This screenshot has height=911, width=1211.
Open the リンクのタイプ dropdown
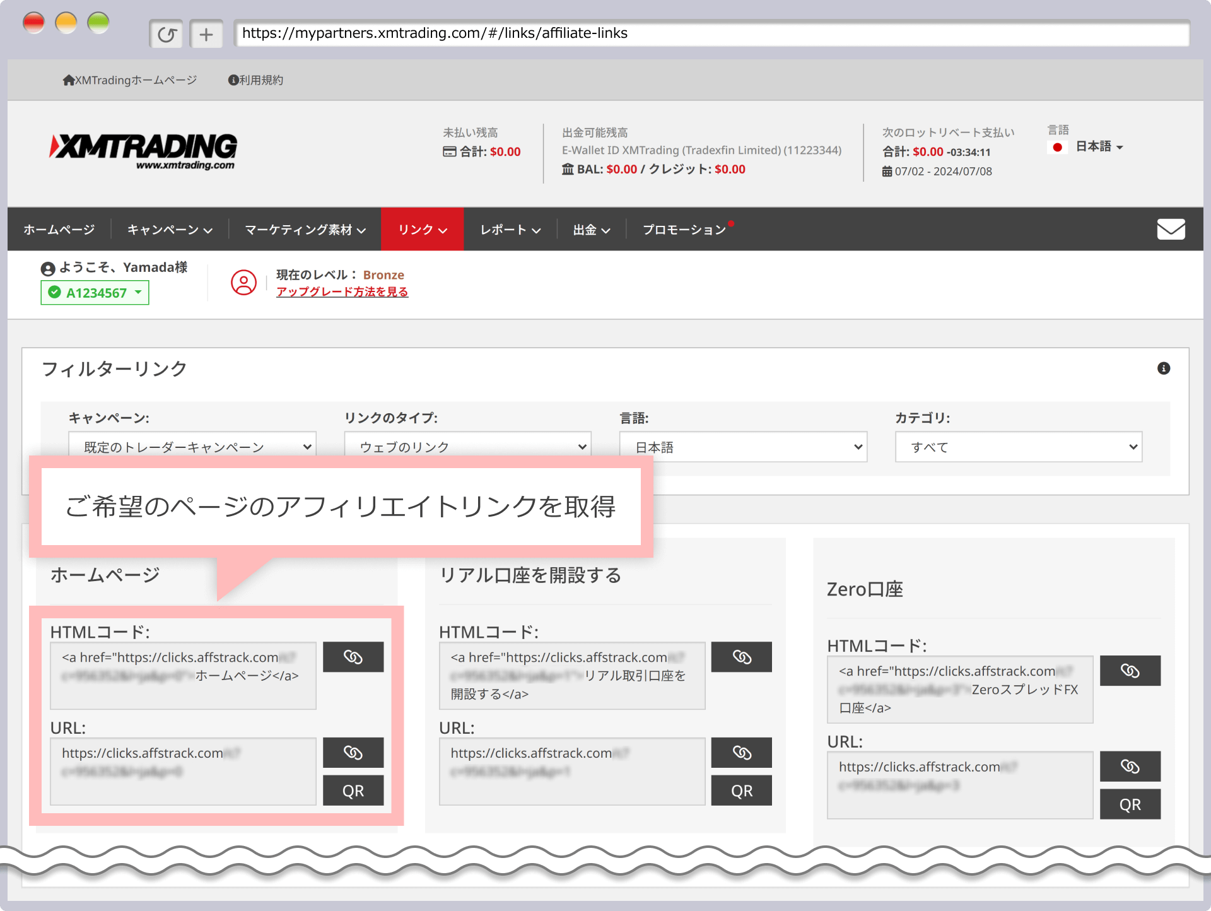[x=467, y=447]
